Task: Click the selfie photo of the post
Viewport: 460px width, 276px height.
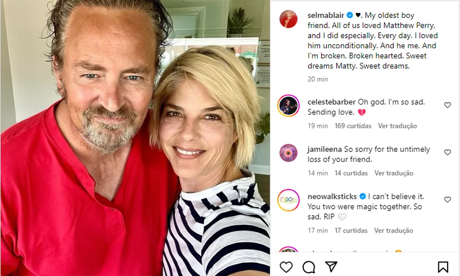Action: click(135, 138)
